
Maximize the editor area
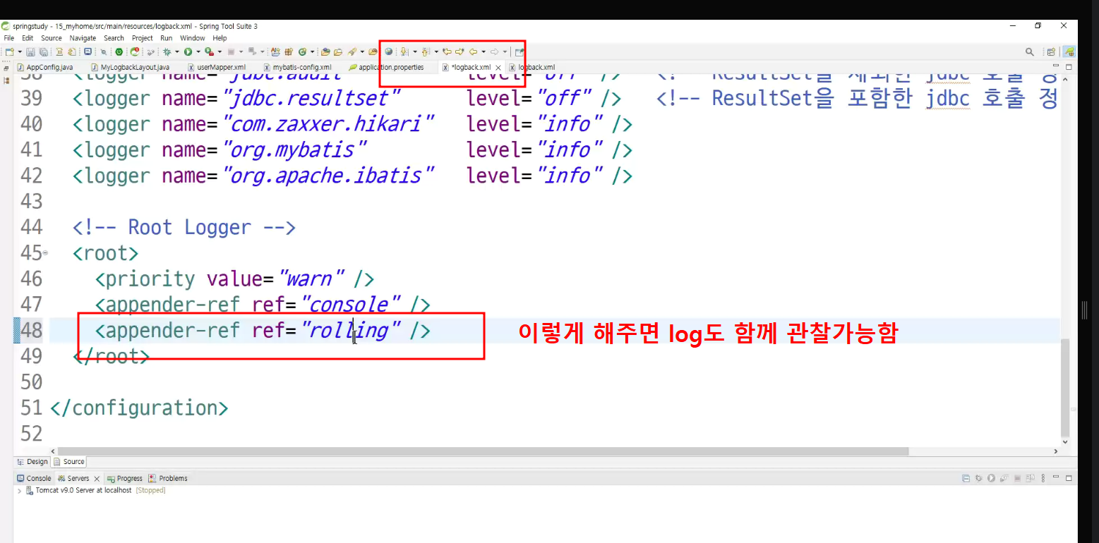(1069, 66)
